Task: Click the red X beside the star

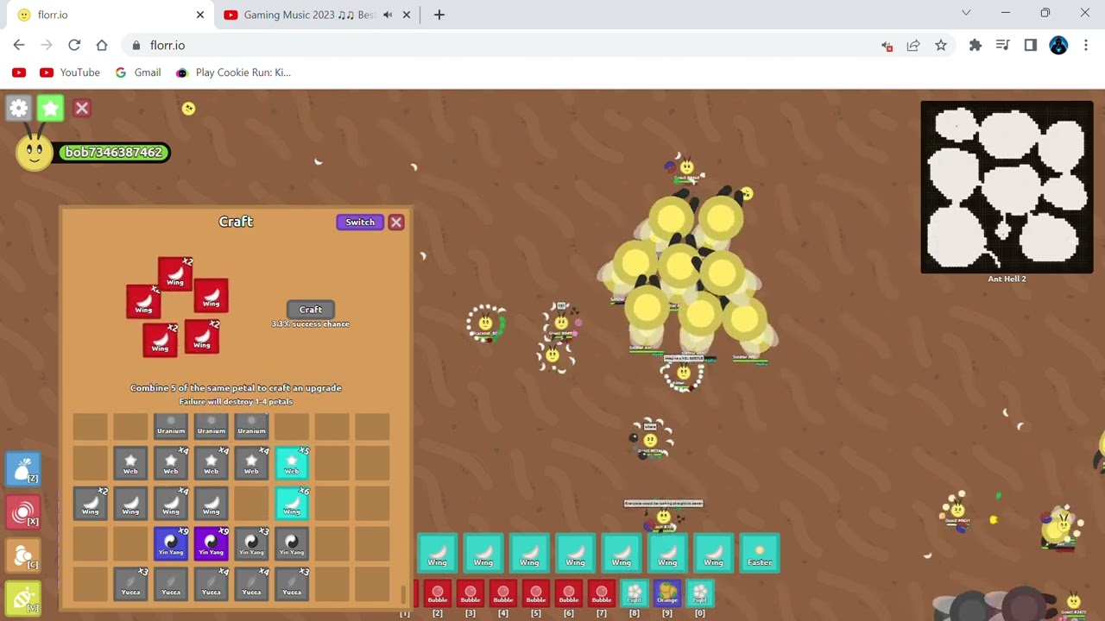Action: tap(82, 108)
